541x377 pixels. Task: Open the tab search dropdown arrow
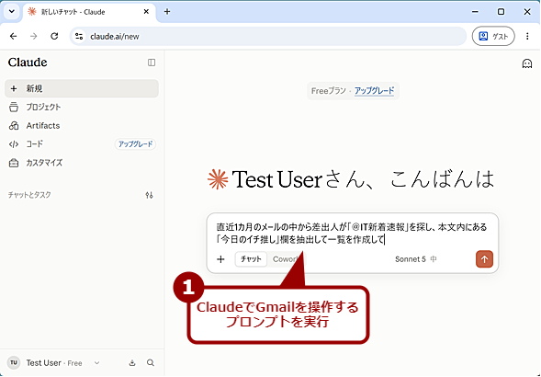pos(12,11)
